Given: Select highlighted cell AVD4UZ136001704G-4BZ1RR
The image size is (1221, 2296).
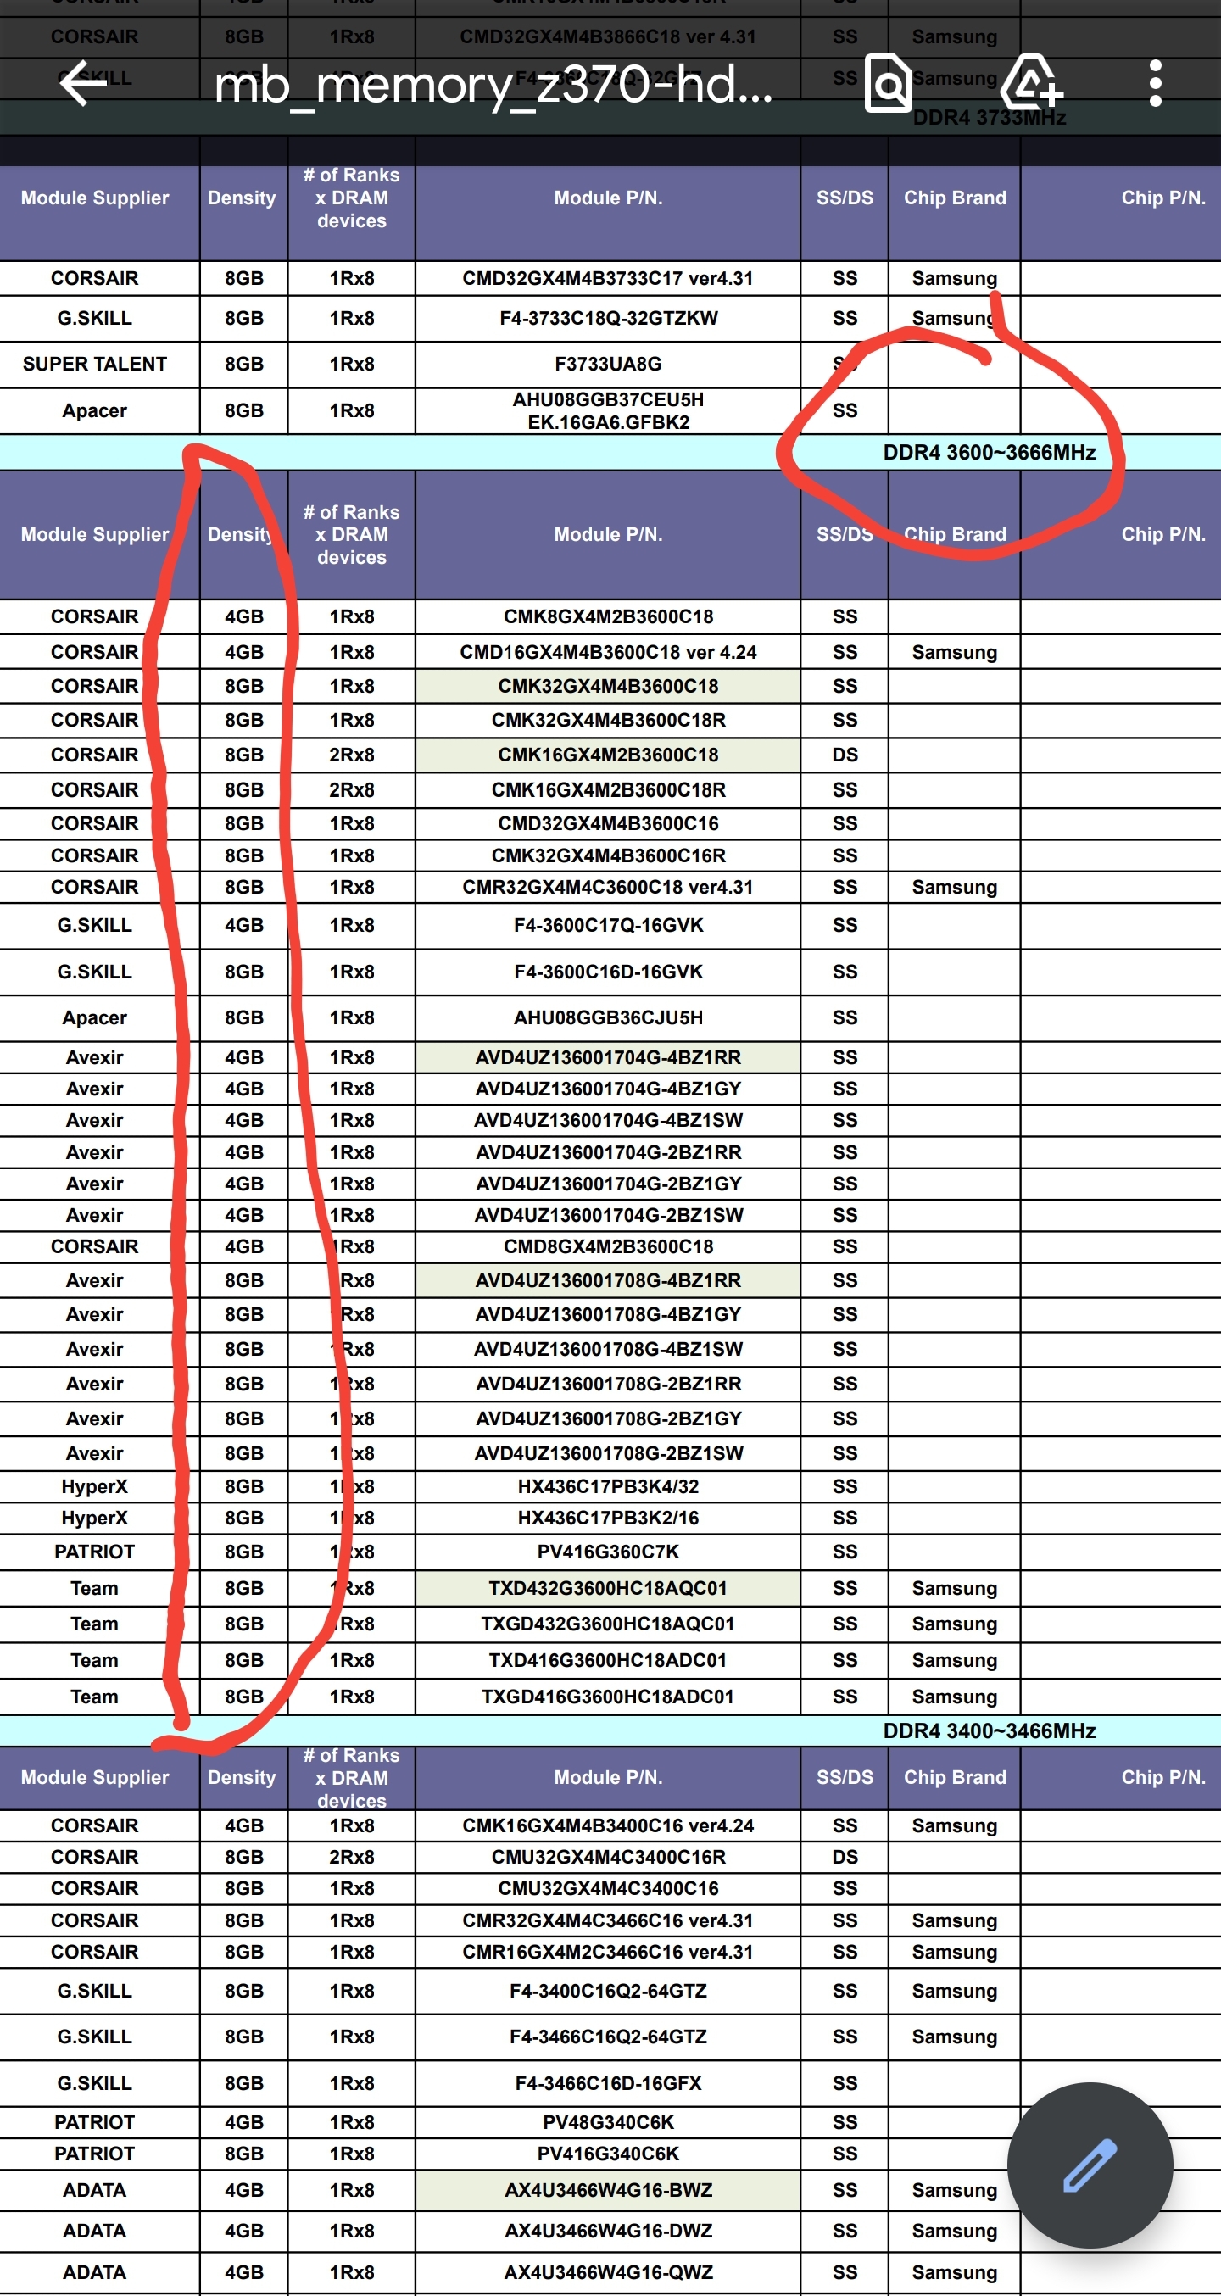Looking at the screenshot, I should coord(608,1057).
